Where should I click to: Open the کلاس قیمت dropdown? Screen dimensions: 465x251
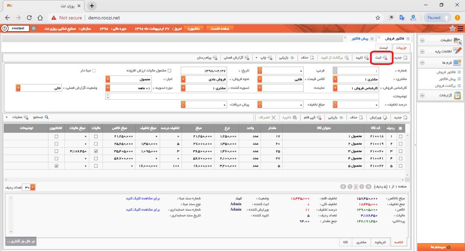click(260, 79)
